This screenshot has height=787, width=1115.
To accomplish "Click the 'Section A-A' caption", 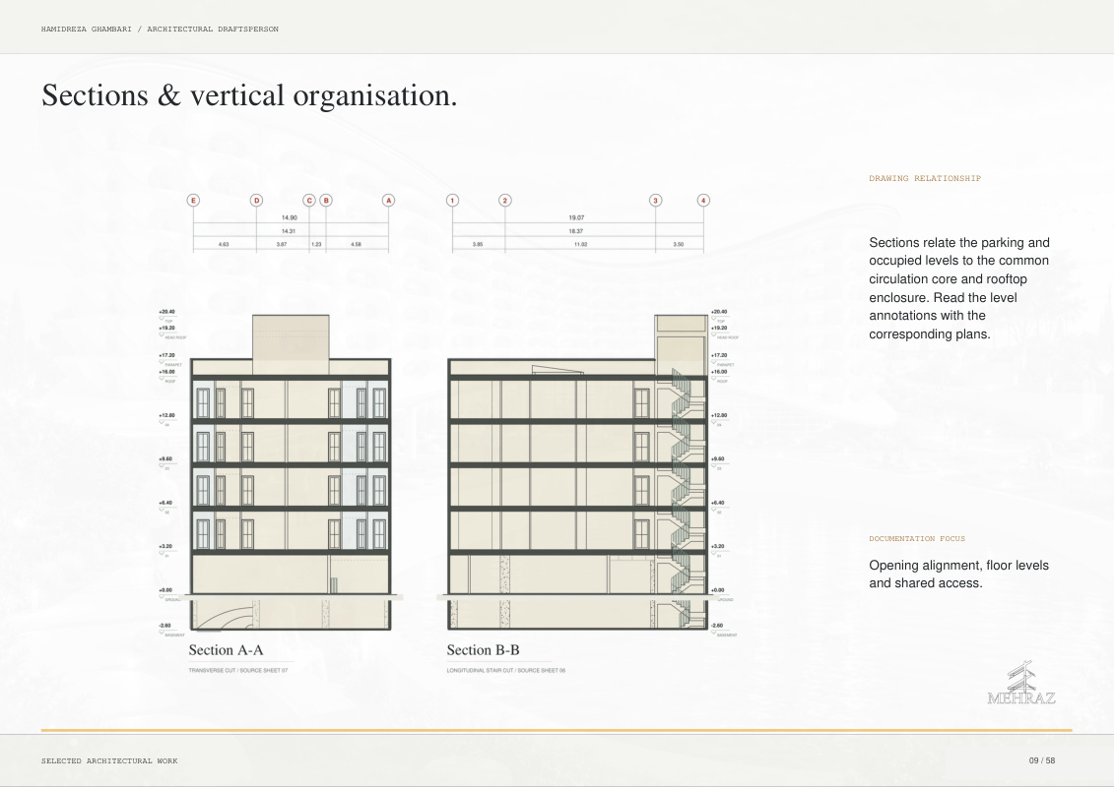I will [x=227, y=650].
